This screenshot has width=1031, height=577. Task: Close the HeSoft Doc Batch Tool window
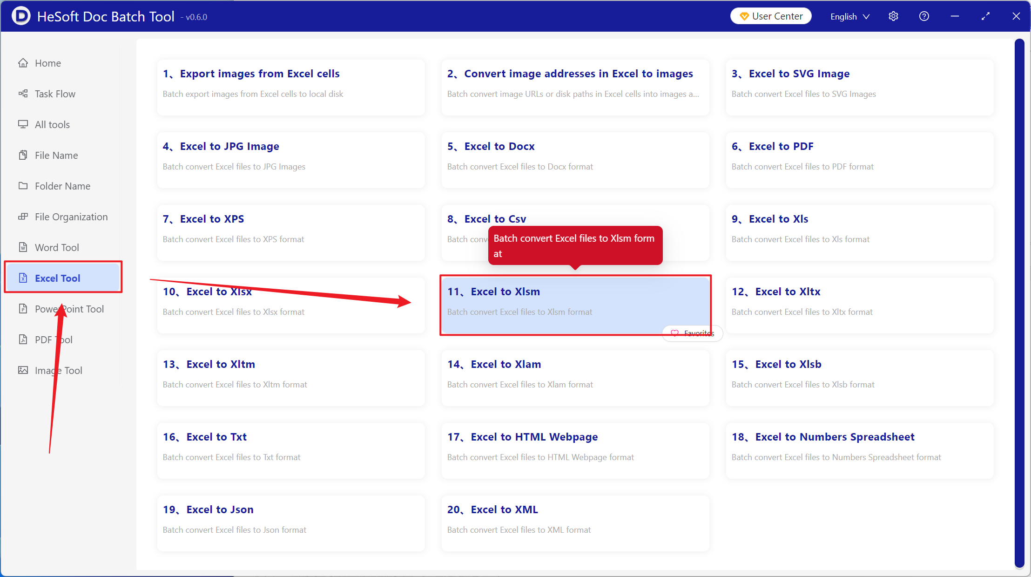[x=1016, y=16]
